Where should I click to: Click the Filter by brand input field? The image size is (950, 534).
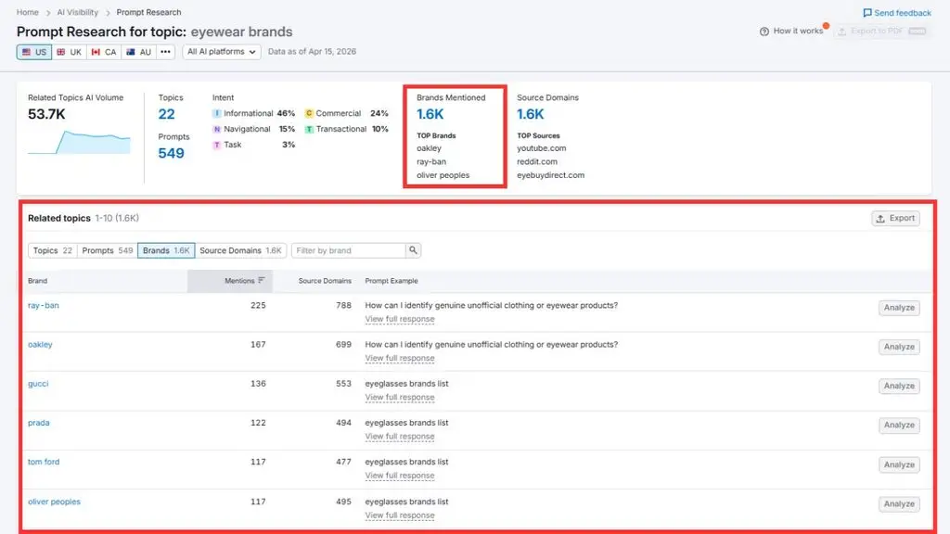[349, 250]
